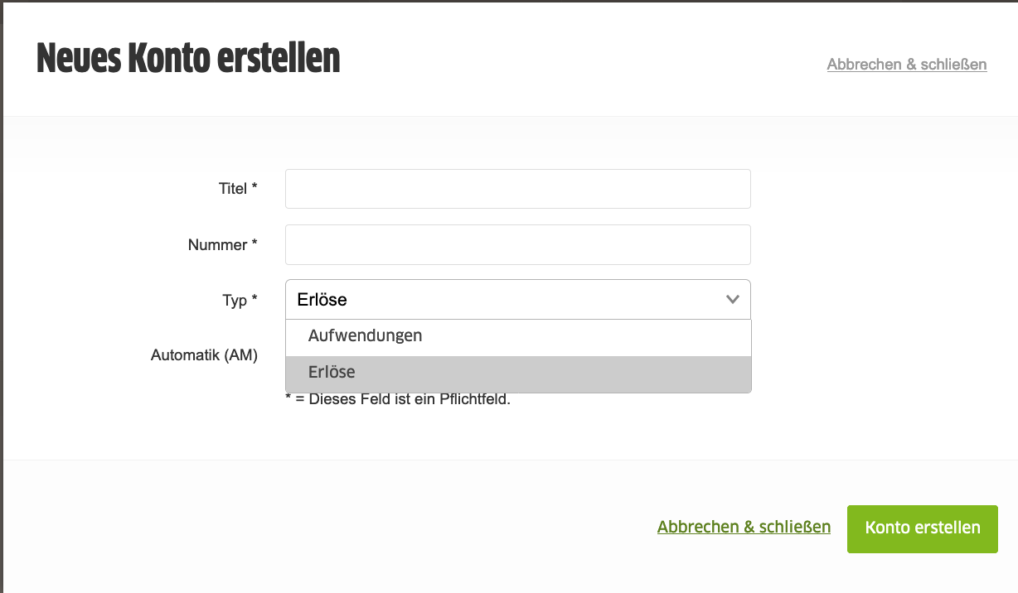The width and height of the screenshot is (1018, 593).
Task: Click the asterisk beside the Titel label
Action: click(254, 187)
